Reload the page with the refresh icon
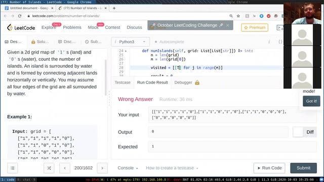The image size is (324, 182). click(20, 16)
